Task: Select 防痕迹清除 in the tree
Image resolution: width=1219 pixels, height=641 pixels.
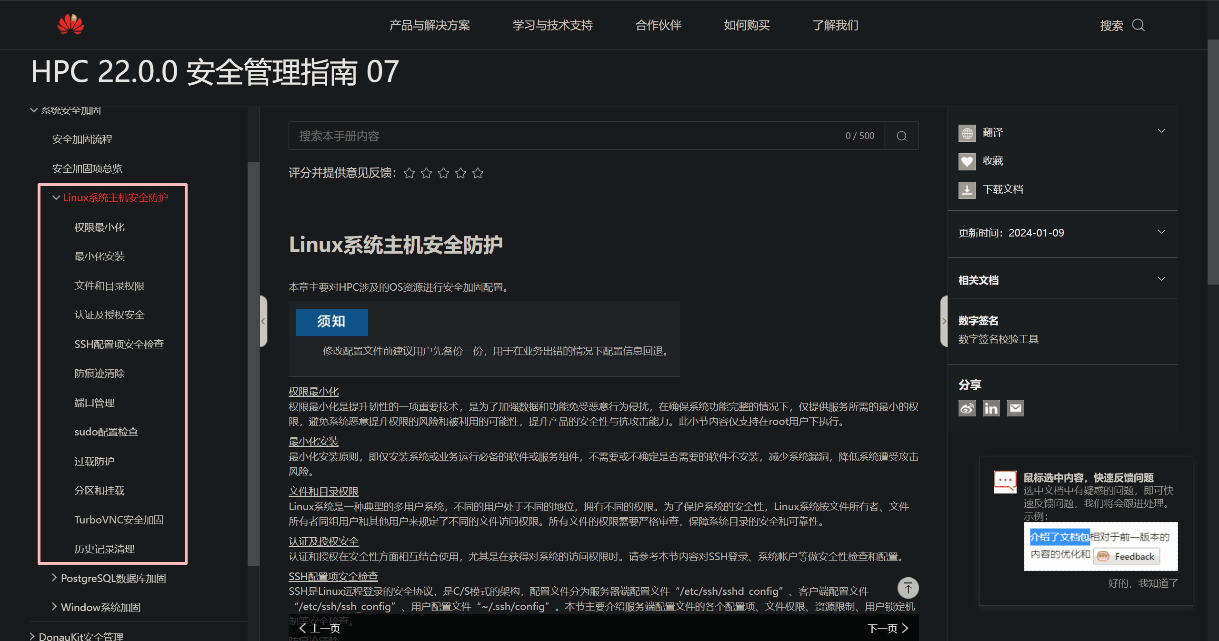Action: pos(99,374)
